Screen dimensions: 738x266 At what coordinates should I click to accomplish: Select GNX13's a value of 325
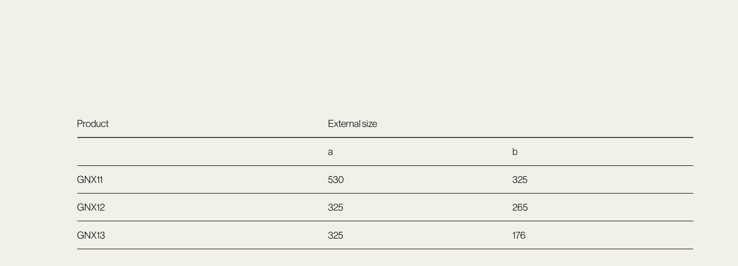pos(335,236)
